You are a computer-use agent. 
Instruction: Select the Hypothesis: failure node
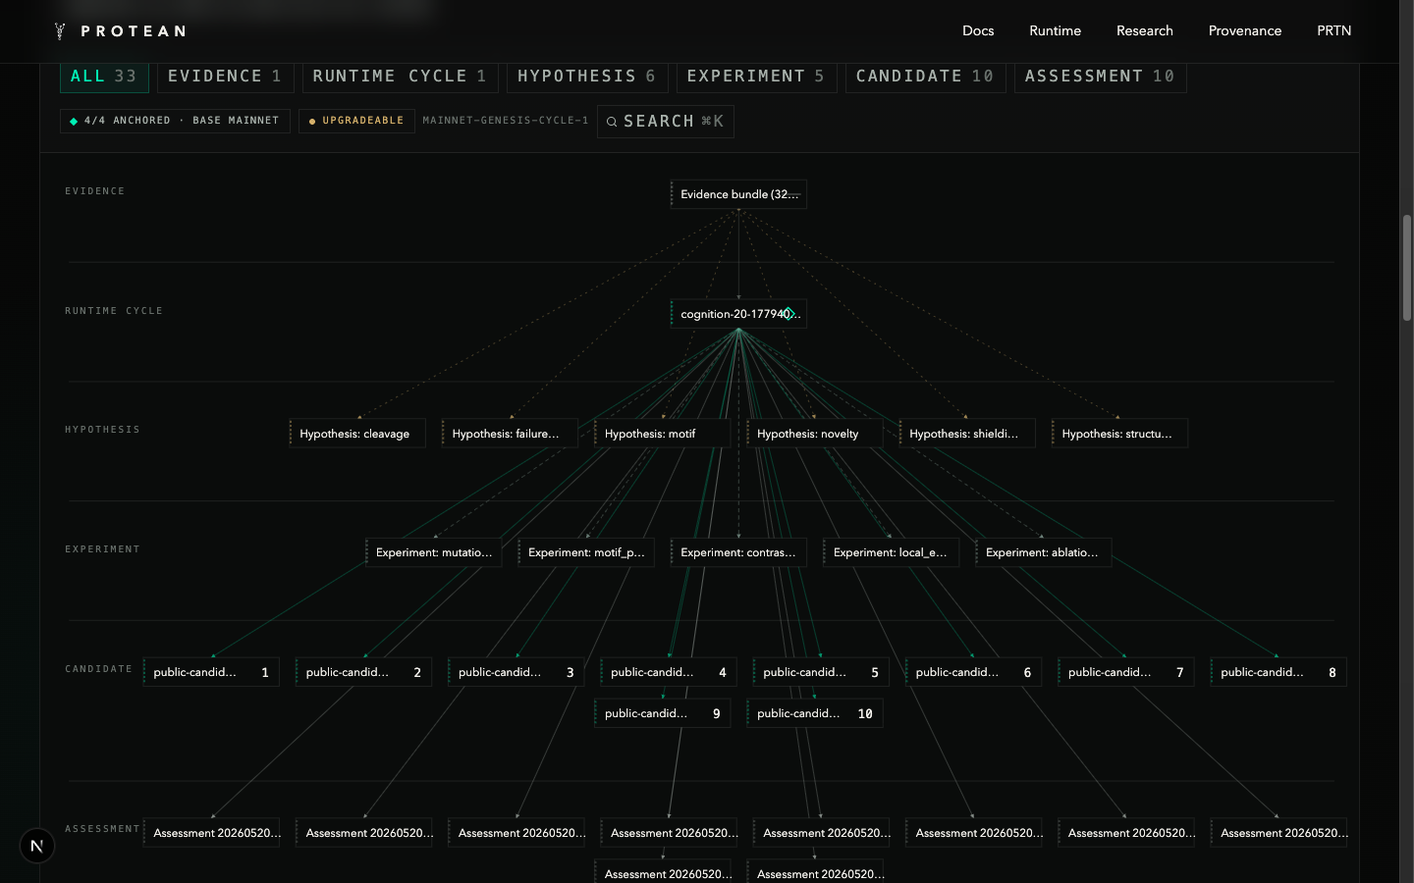(510, 434)
